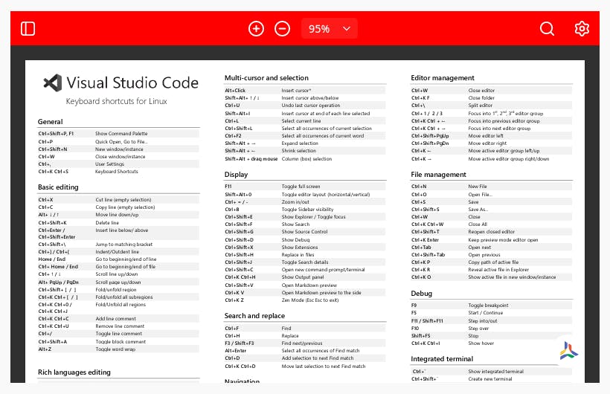
Task: Click 'Remove line comment' text
Action: pos(120,326)
